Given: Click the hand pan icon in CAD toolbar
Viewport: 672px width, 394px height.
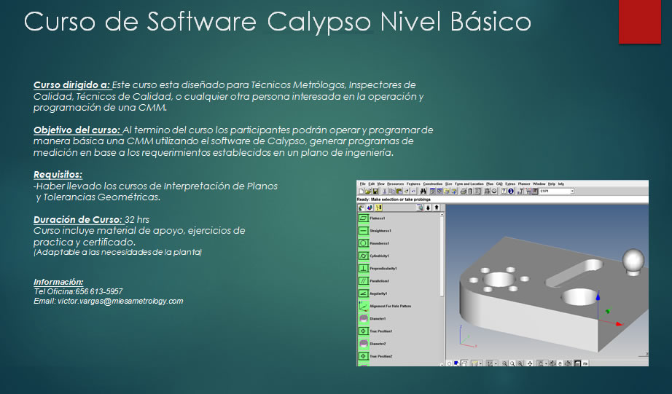Looking at the screenshot, I should click(x=560, y=363).
